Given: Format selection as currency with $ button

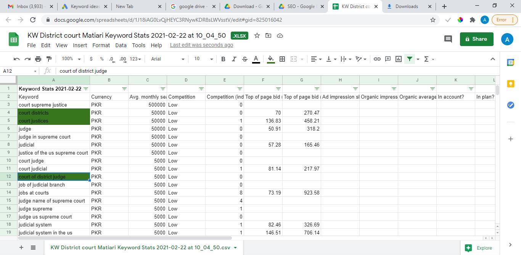Looking at the screenshot, I should tap(91, 59).
